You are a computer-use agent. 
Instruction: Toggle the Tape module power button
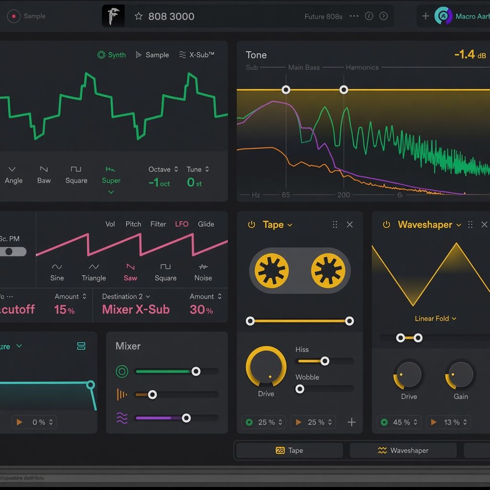pyautogui.click(x=252, y=225)
